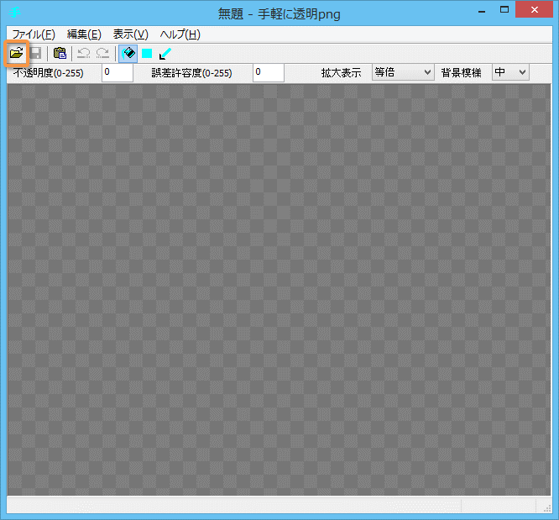
Task: Click the open file folder icon
Action: (16, 54)
